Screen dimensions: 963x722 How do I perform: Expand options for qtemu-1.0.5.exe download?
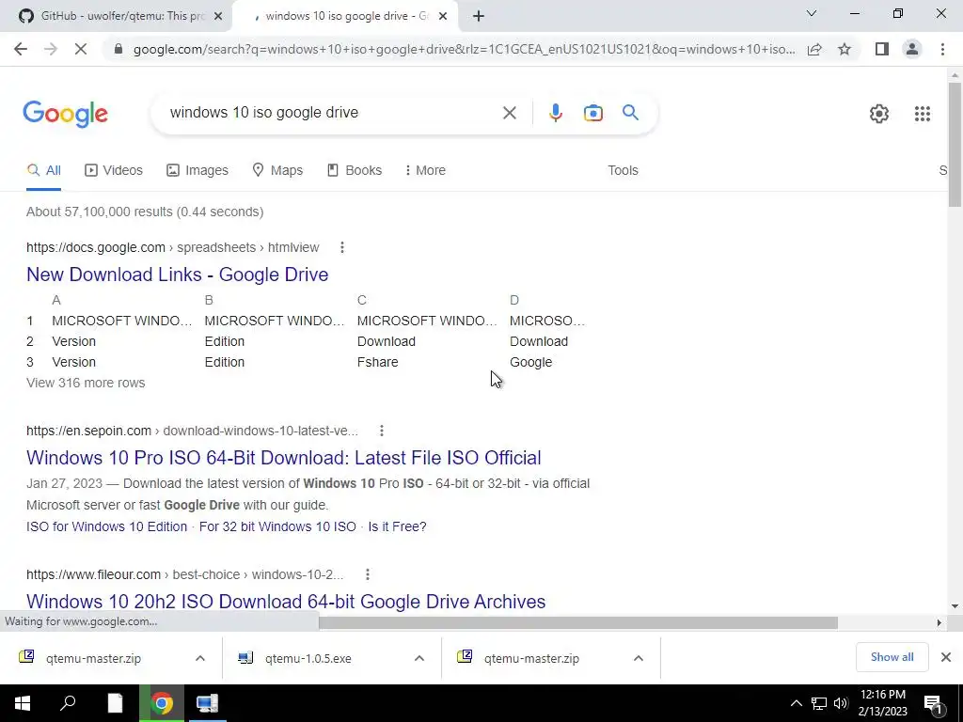pos(419,658)
